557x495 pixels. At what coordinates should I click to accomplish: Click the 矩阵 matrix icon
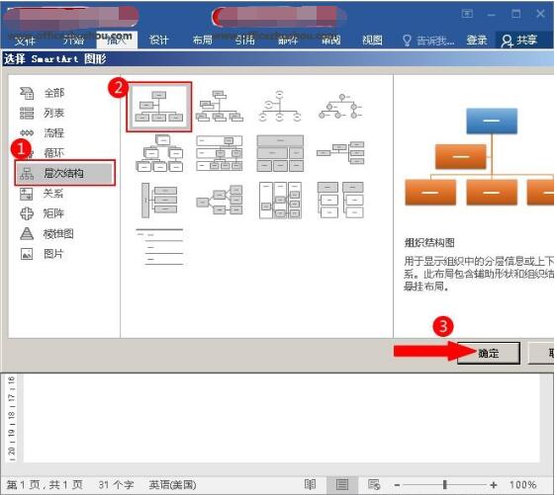point(27,213)
